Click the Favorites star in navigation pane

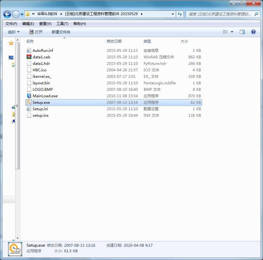click(x=11, y=43)
